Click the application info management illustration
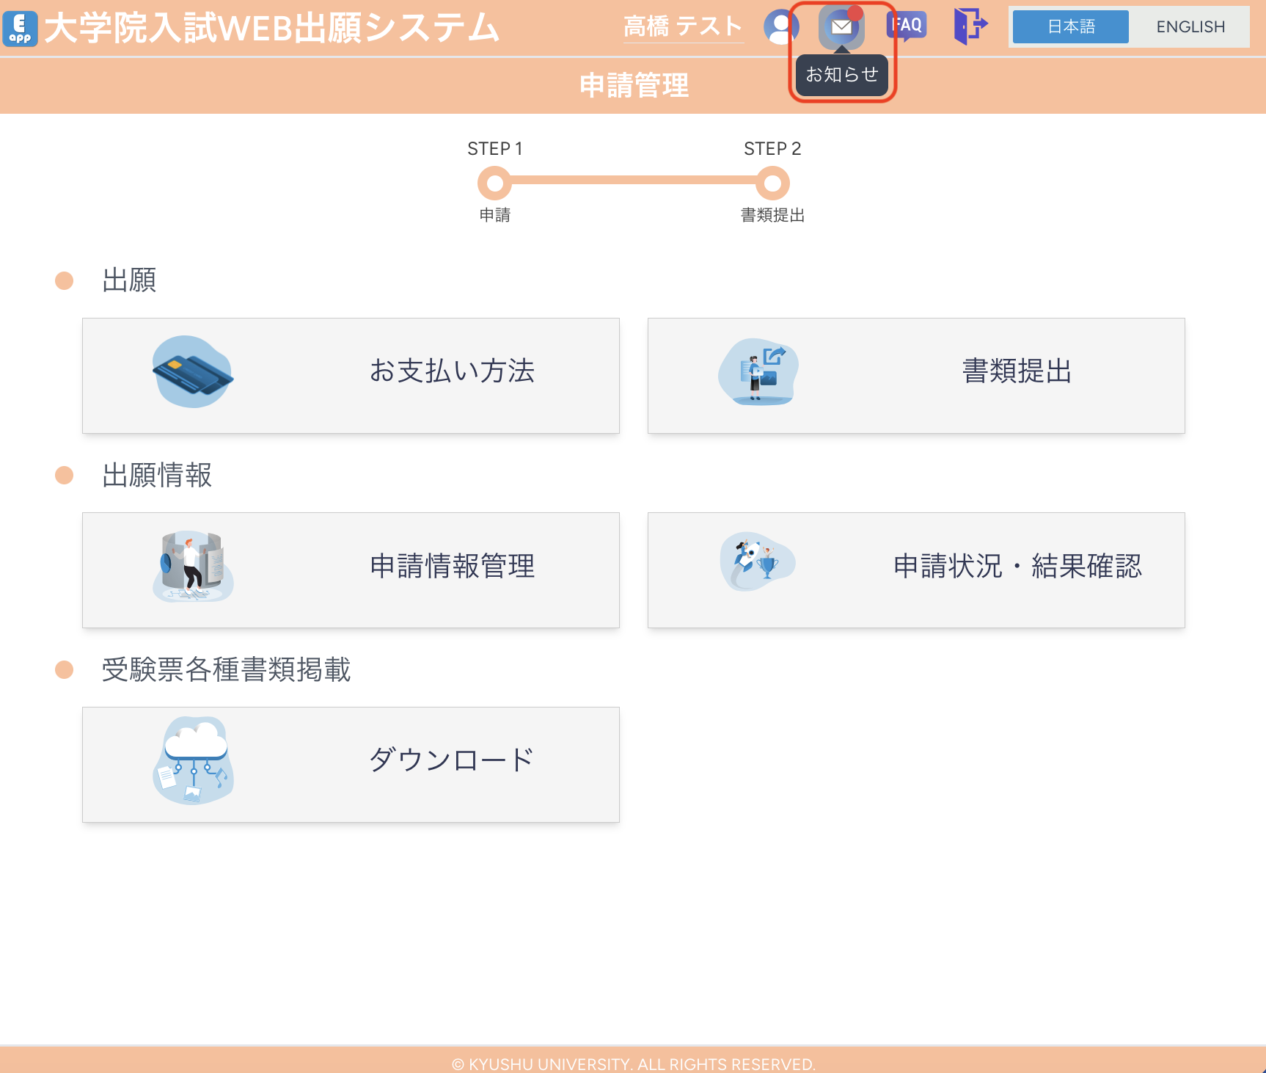 pyautogui.click(x=193, y=567)
